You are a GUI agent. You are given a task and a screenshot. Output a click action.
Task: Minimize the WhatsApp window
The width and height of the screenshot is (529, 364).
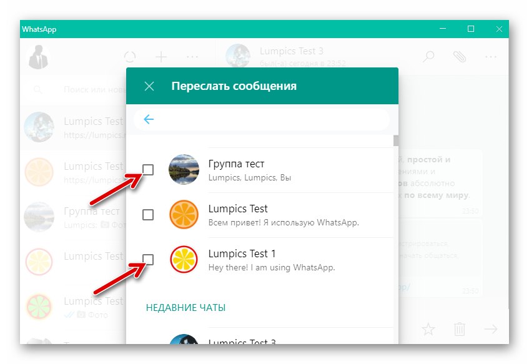(x=443, y=29)
